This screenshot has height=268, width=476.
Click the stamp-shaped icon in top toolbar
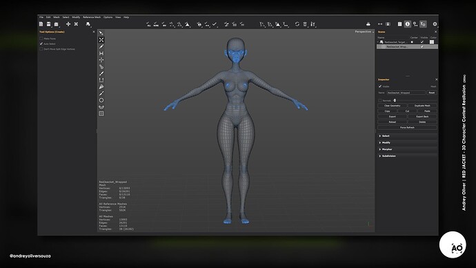click(x=368, y=24)
